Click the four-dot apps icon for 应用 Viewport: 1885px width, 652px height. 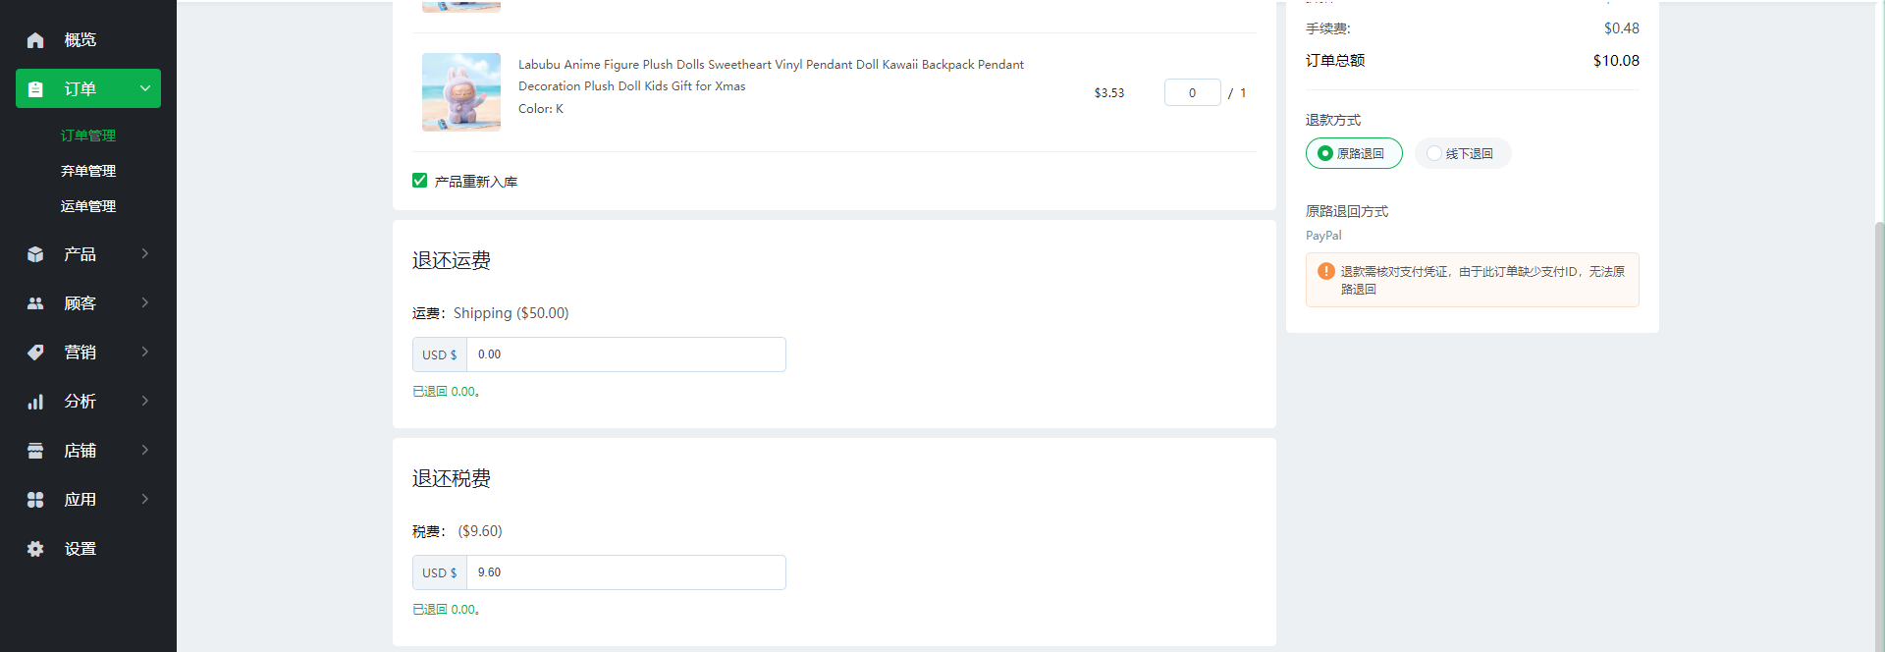[35, 500]
